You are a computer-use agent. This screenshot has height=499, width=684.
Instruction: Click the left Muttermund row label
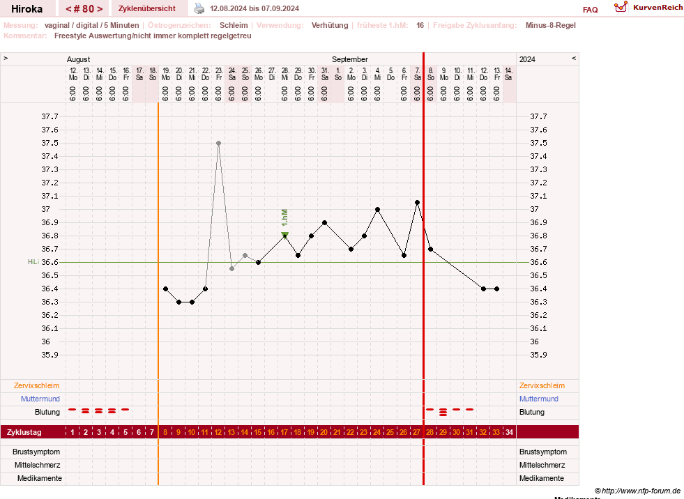pyautogui.click(x=40, y=399)
